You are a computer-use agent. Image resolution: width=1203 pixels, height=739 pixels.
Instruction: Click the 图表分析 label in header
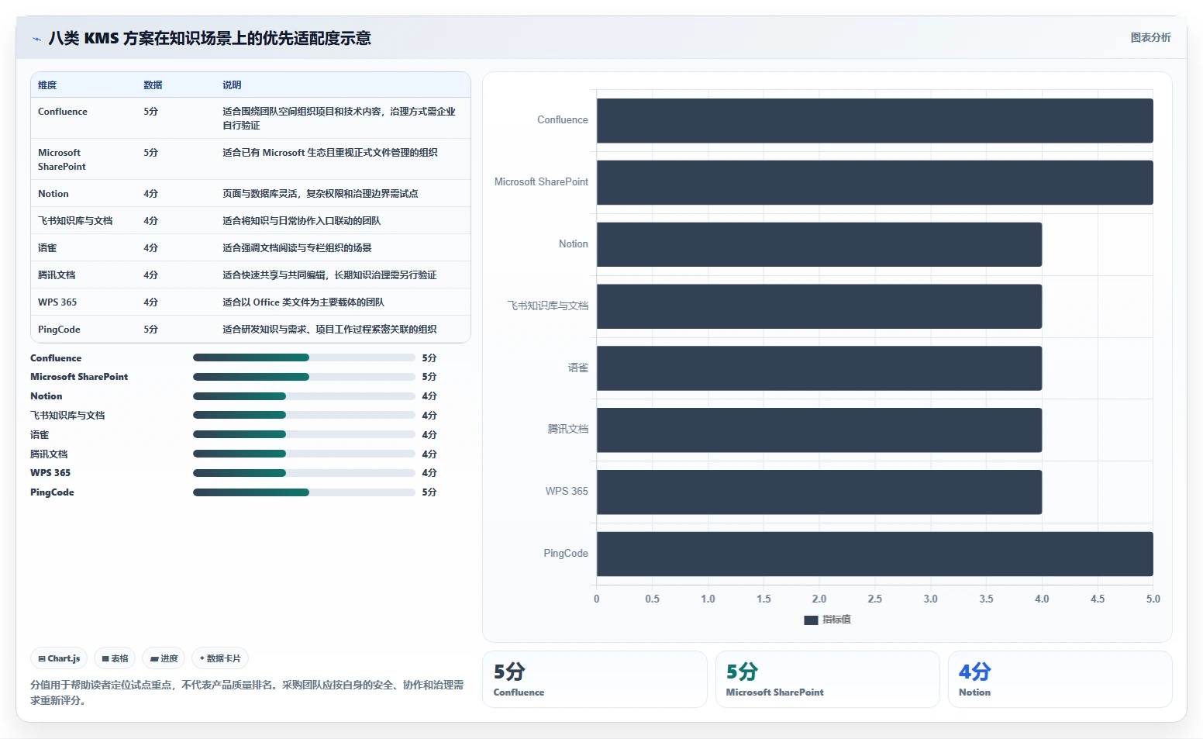coord(1150,37)
